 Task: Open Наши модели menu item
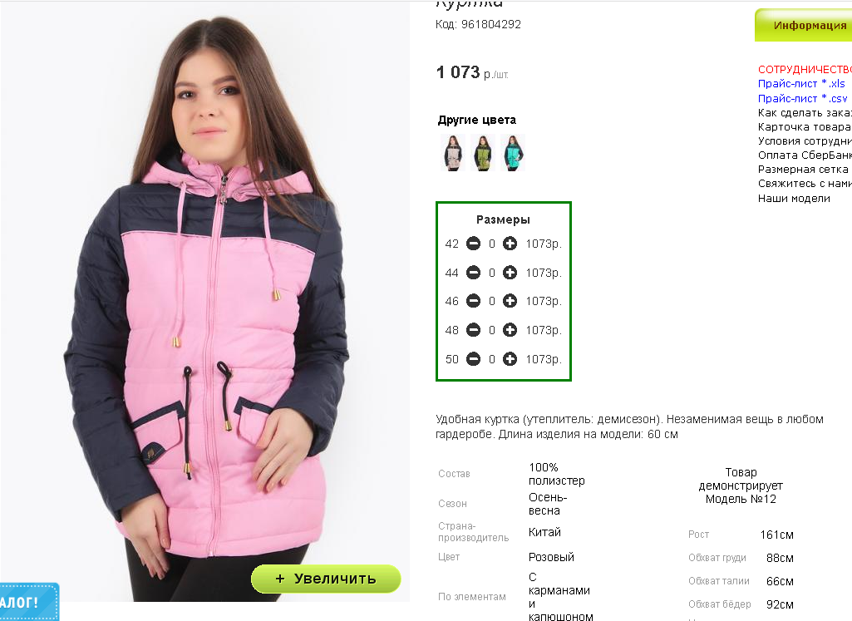pos(794,199)
